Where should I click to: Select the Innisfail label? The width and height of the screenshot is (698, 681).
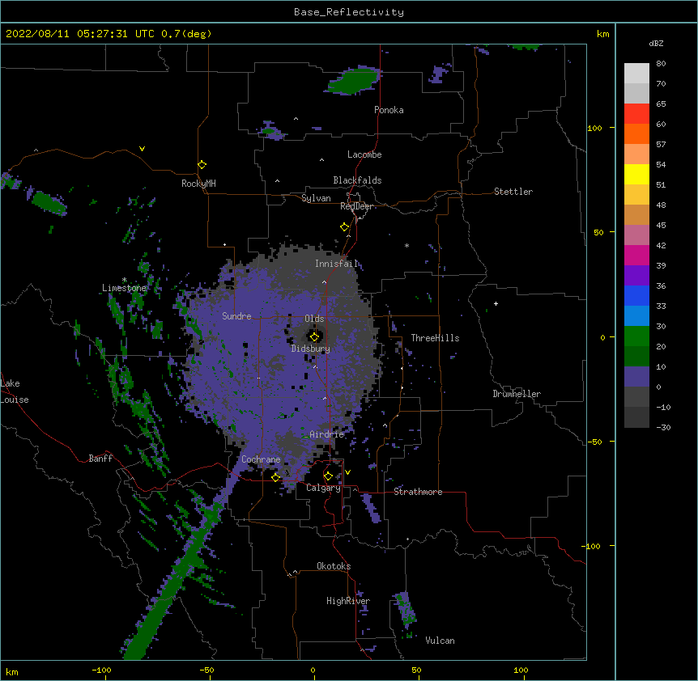click(336, 264)
